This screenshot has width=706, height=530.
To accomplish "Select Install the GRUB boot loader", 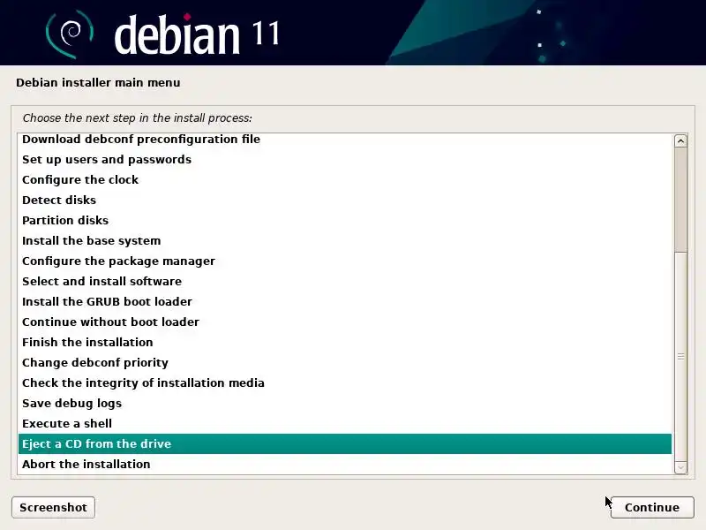I will (345, 301).
